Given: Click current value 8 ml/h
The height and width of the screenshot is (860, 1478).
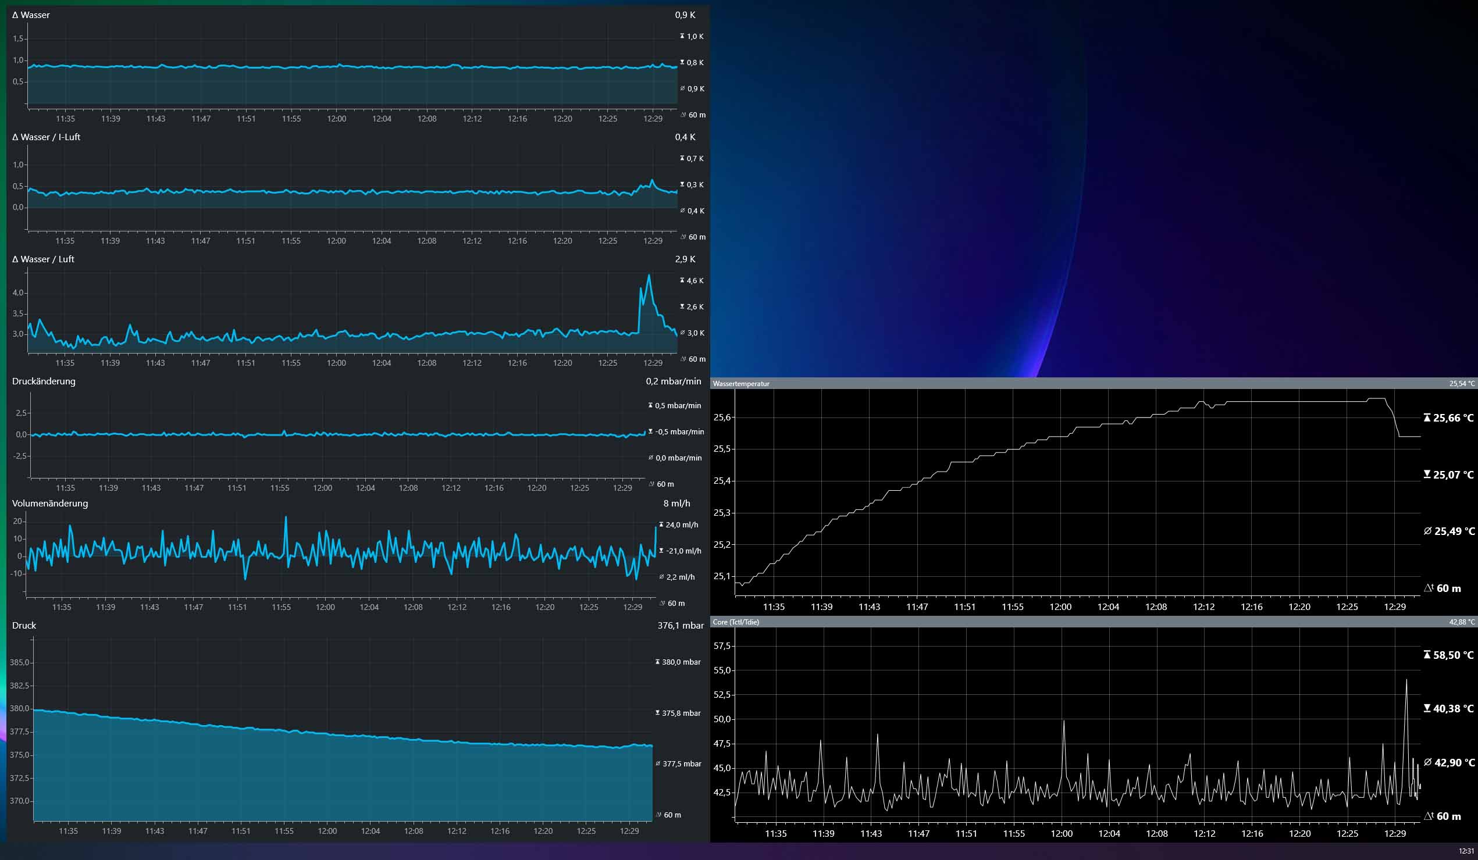Looking at the screenshot, I should 676,504.
